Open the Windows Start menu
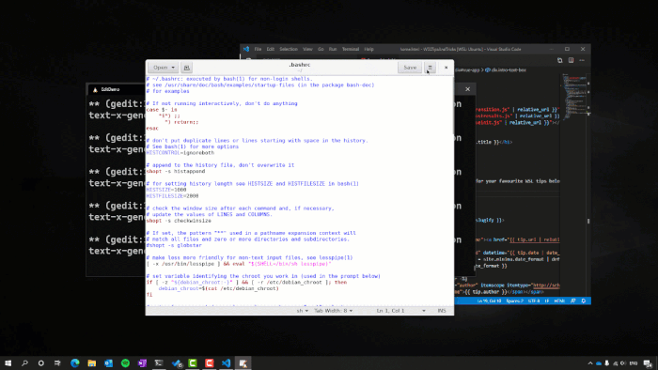 click(8, 362)
